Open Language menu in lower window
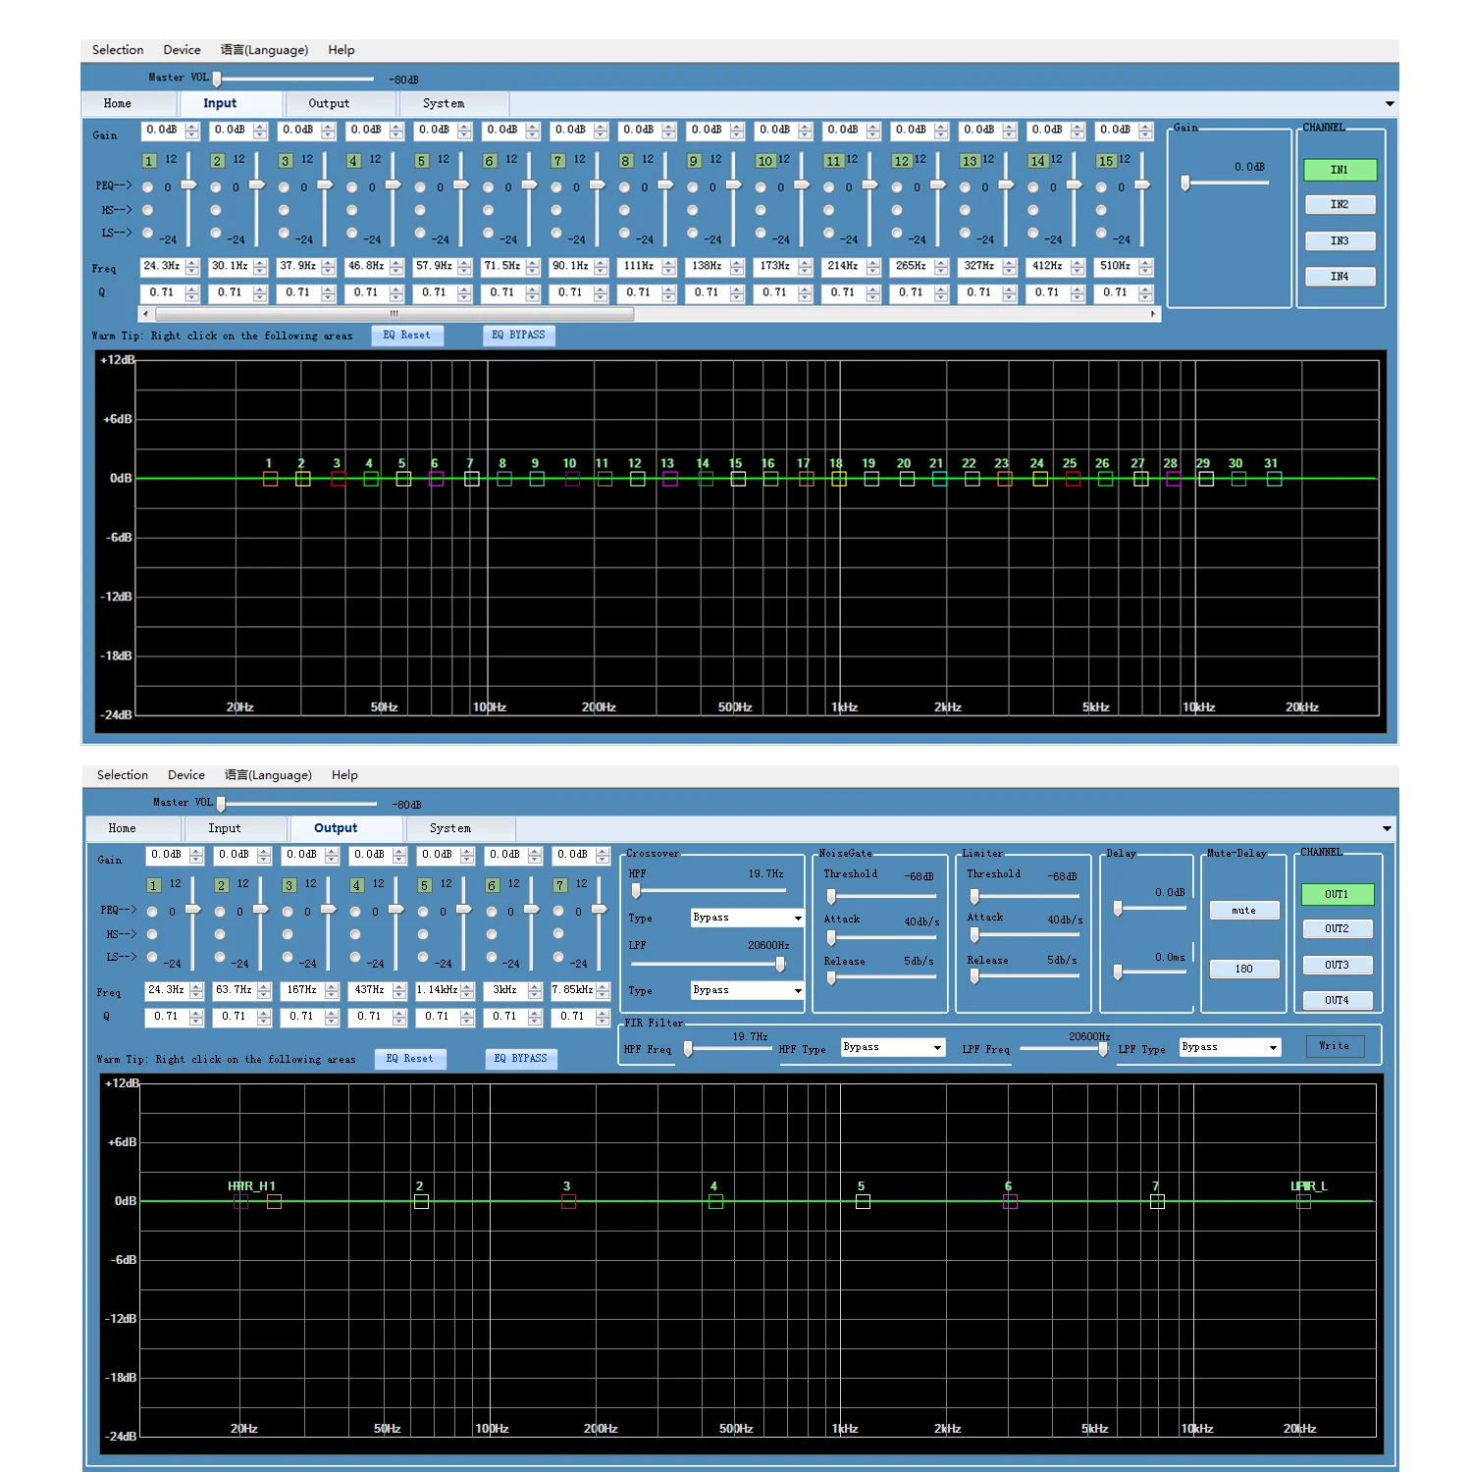Viewport: 1472px width, 1472px height. coord(268,775)
